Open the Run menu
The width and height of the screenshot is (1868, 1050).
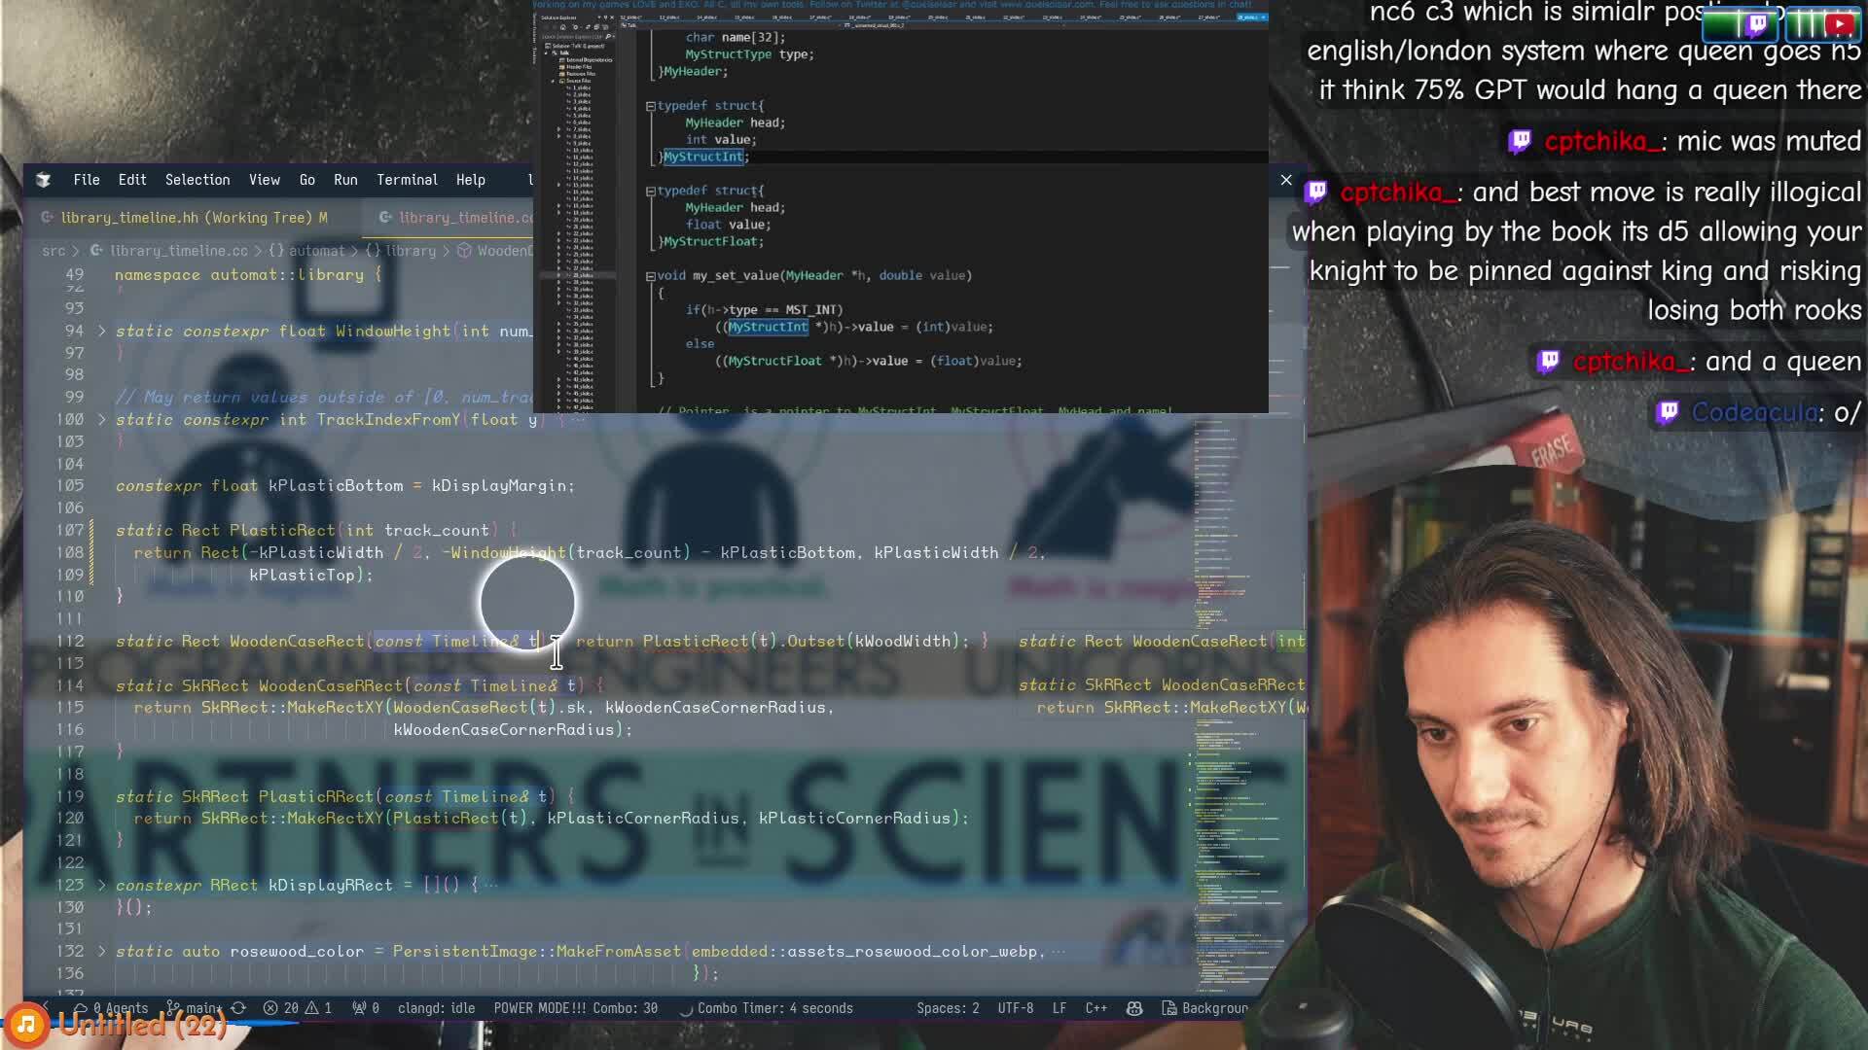345,180
